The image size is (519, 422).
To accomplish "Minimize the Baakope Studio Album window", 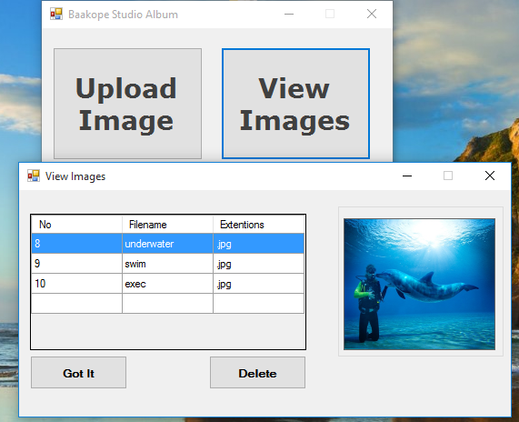I will (x=289, y=14).
